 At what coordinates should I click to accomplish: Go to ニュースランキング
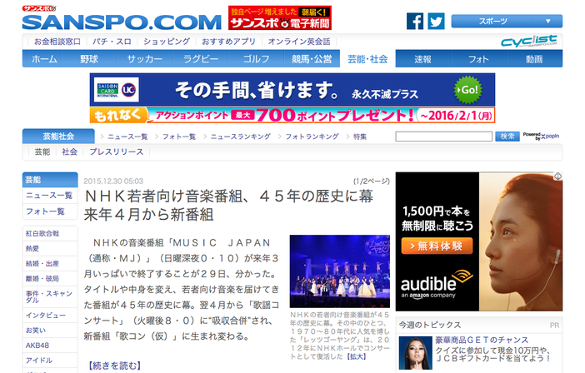tap(241, 137)
